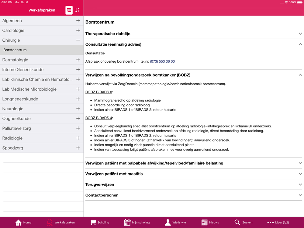Expand Lab Medische Microbiologie plus icon
This screenshot has height=228, width=304.
(78, 89)
